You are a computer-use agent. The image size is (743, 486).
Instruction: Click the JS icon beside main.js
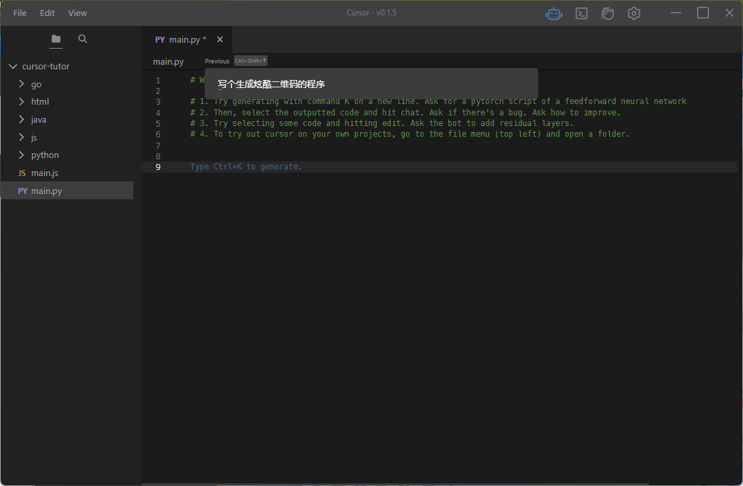tap(22, 173)
